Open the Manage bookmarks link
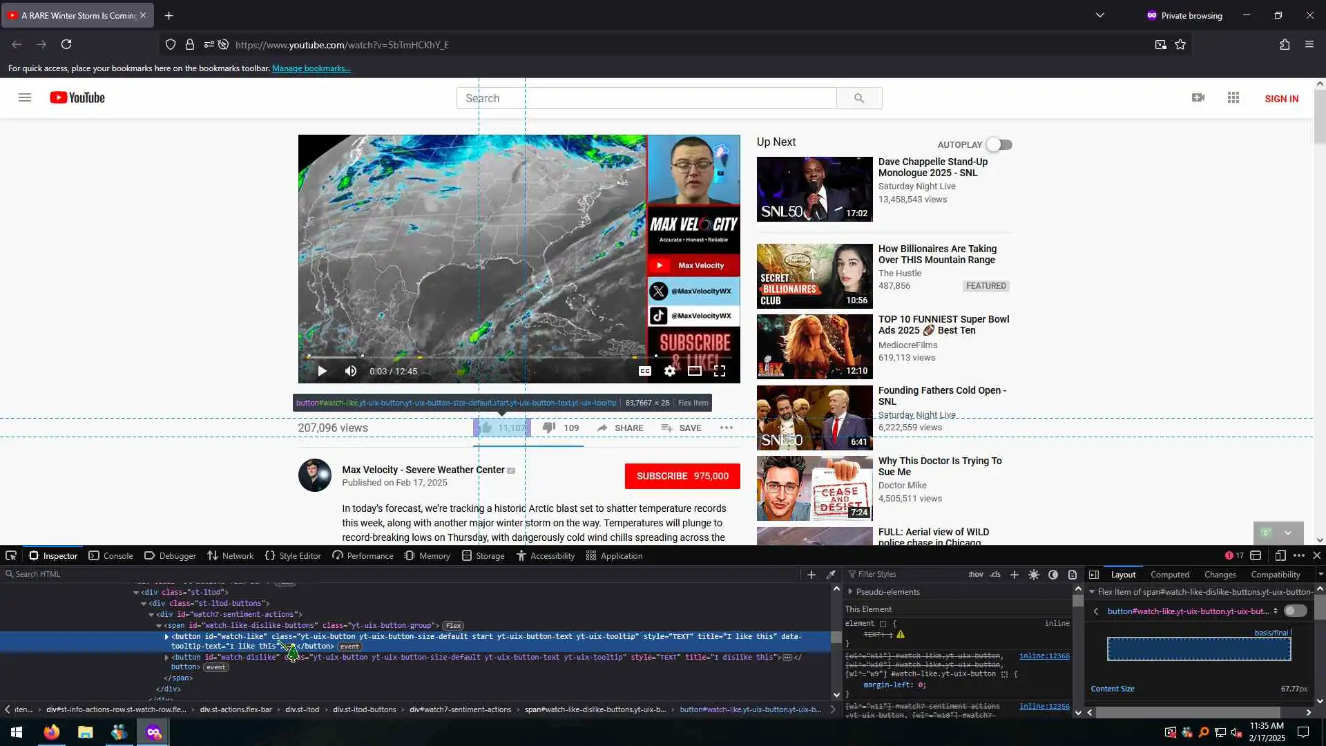The width and height of the screenshot is (1326, 746). pos(311,68)
